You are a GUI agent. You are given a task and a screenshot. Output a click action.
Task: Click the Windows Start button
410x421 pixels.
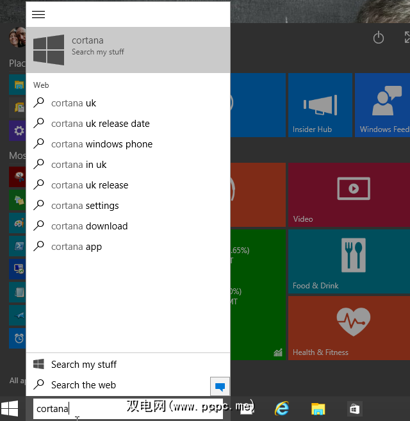tap(10, 408)
